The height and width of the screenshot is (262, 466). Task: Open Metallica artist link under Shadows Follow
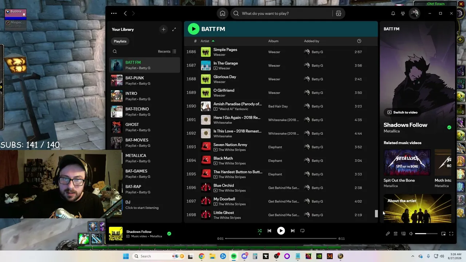tap(392, 131)
